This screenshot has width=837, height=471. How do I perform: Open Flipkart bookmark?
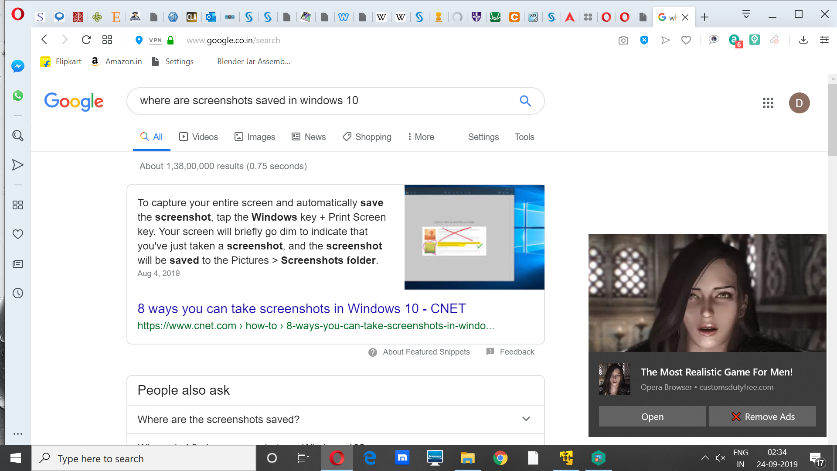[61, 61]
